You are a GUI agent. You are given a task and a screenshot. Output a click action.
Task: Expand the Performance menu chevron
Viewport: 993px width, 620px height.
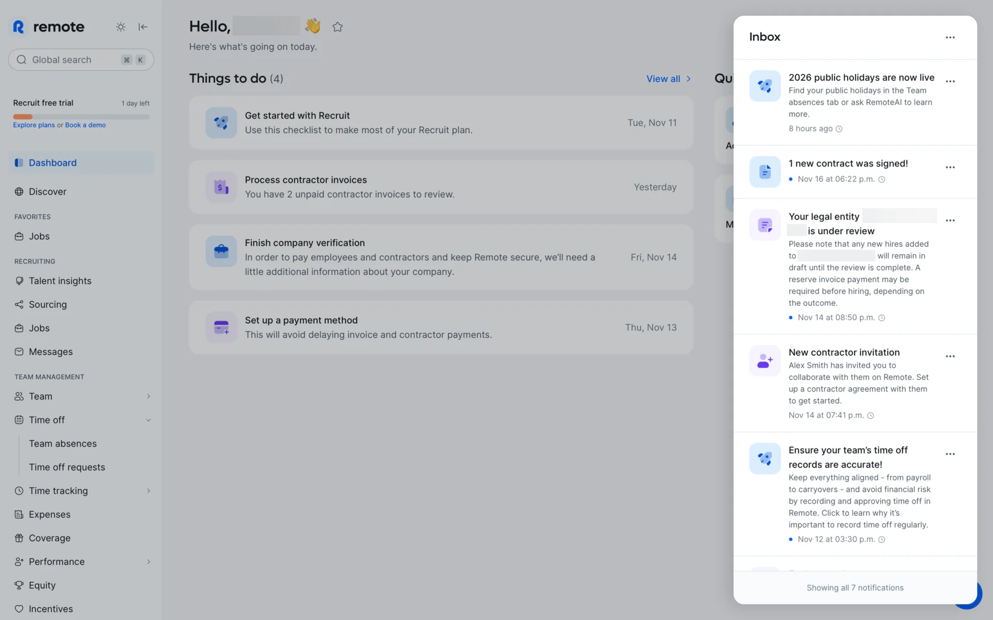(x=148, y=562)
